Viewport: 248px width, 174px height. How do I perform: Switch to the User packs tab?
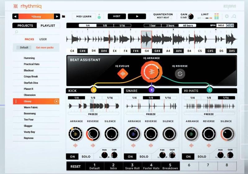pos(43,39)
